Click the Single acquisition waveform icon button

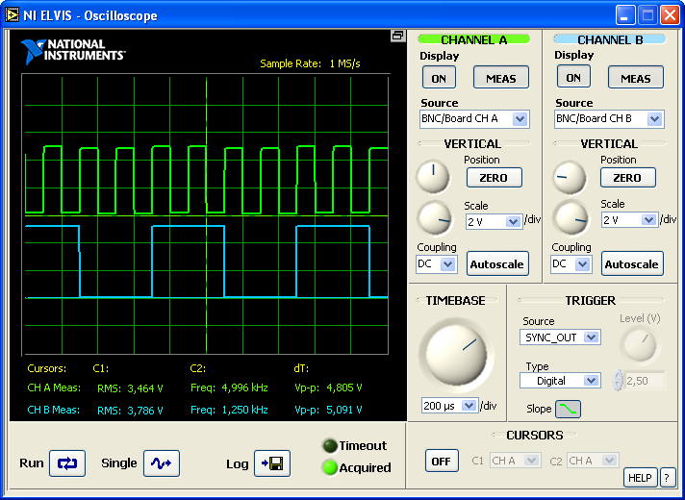162,463
